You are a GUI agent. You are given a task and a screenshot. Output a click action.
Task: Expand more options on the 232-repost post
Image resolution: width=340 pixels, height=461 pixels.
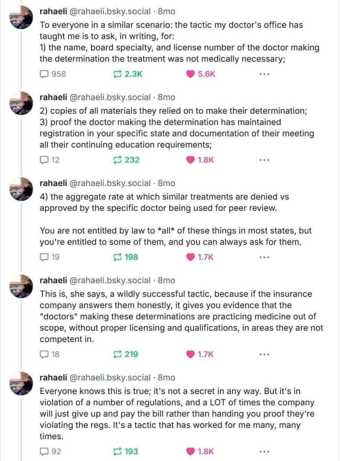(x=264, y=160)
